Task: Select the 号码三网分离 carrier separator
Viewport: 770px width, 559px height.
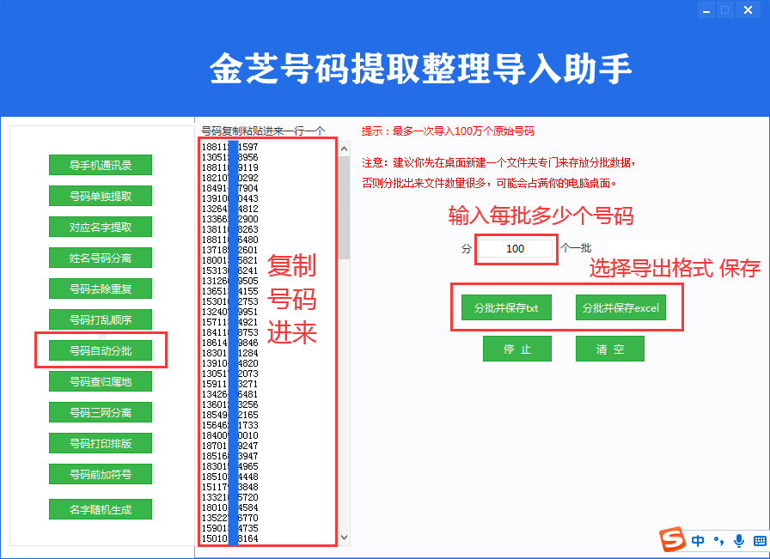Action: tap(101, 412)
